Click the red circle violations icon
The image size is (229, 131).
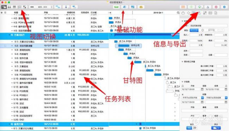point(216,7)
